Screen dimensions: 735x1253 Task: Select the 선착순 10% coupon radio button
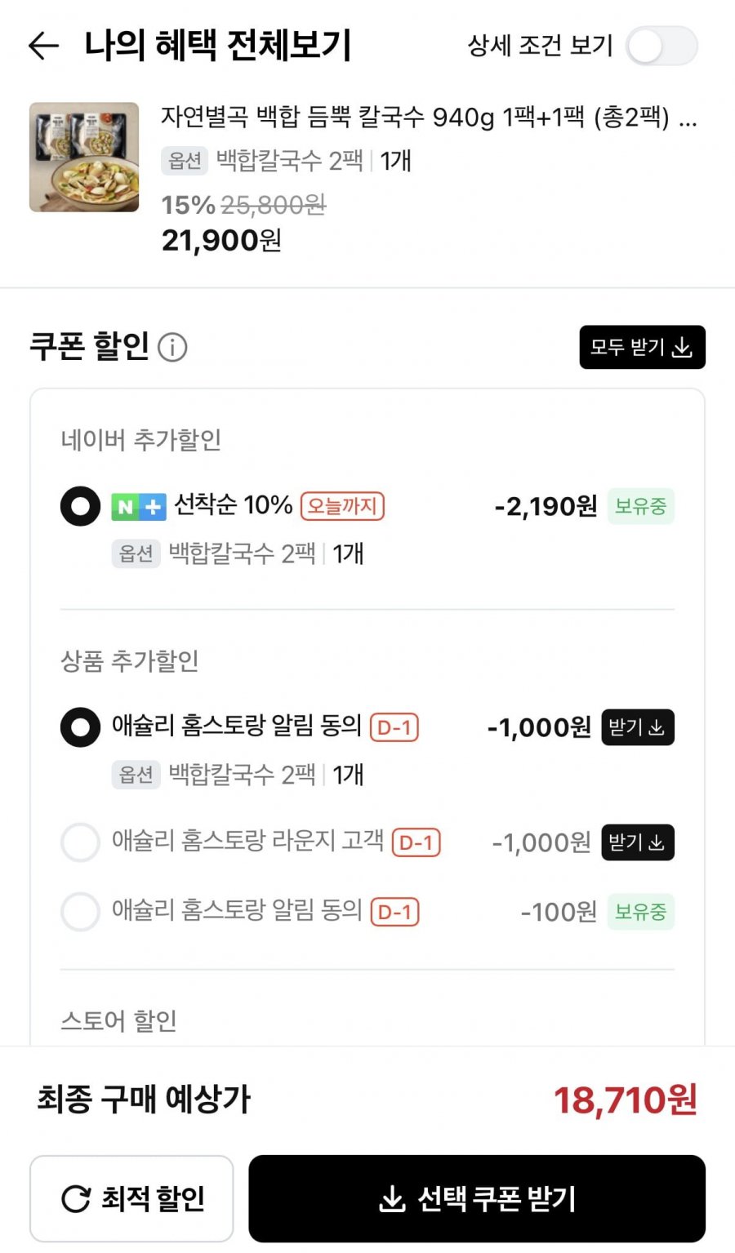click(x=80, y=506)
